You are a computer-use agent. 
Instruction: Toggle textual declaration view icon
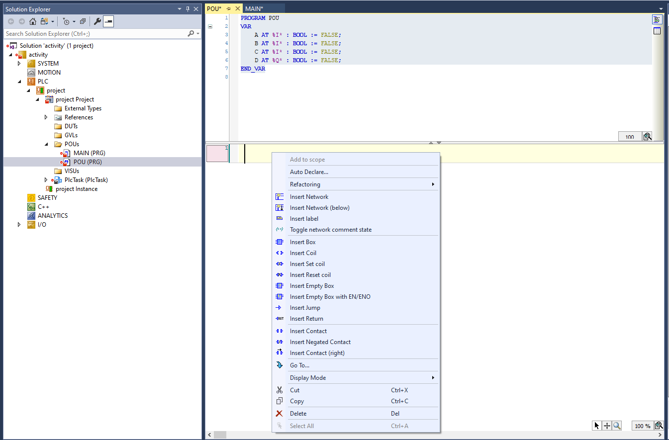point(657,19)
